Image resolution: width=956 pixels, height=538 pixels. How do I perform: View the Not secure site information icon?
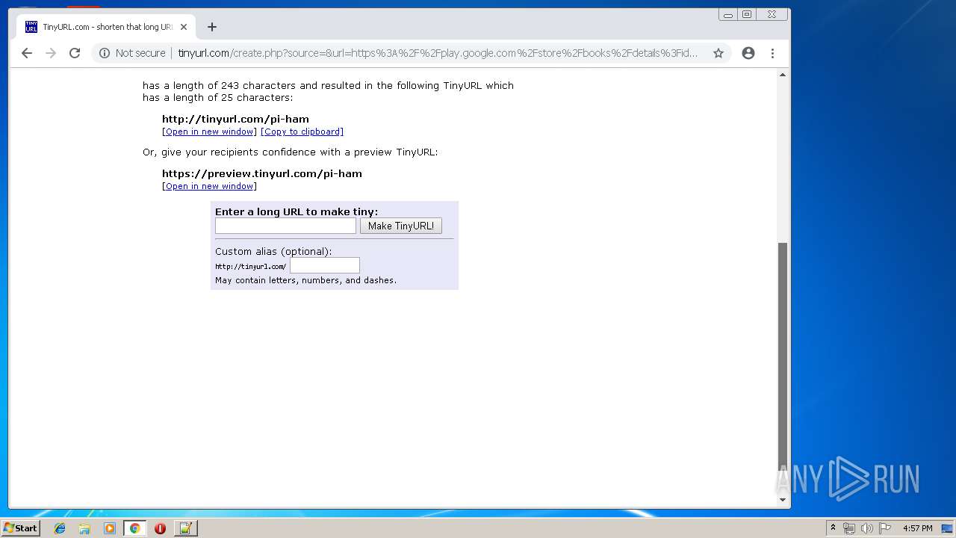click(x=105, y=53)
